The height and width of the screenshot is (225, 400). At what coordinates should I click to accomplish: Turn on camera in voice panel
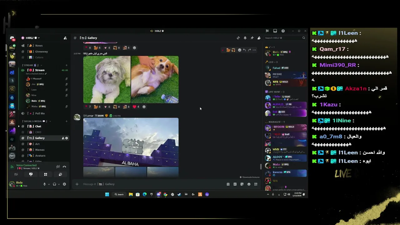tap(16, 174)
